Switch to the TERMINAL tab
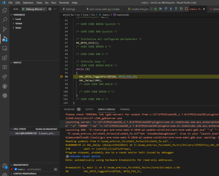 click(125, 109)
